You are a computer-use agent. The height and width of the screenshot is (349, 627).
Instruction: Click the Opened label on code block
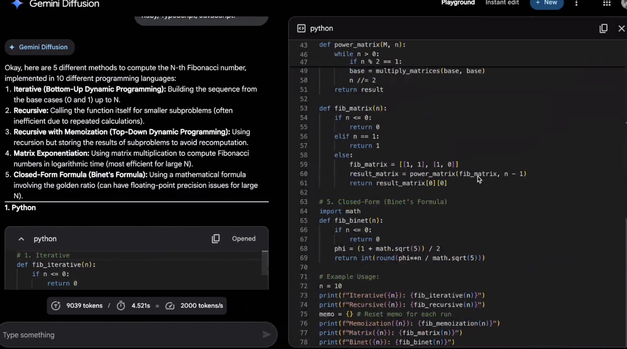(x=243, y=239)
